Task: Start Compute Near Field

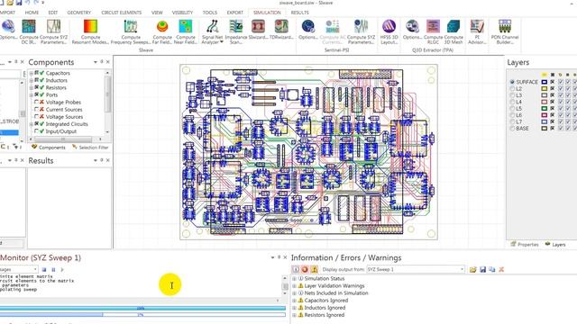Action: pos(186,32)
